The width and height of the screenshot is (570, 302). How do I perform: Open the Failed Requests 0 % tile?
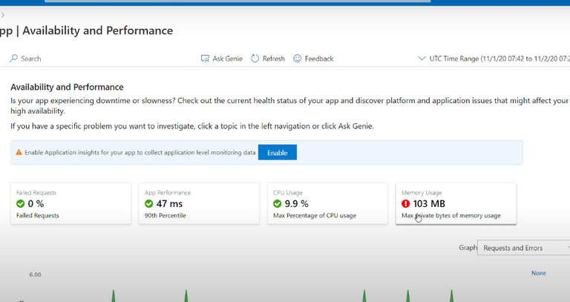pos(60,203)
